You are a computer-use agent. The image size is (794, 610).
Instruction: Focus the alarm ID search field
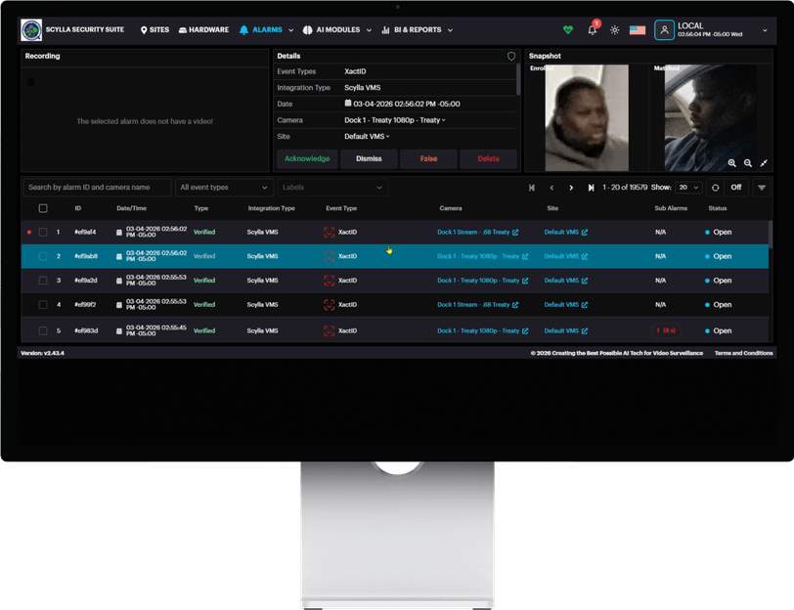(x=97, y=188)
